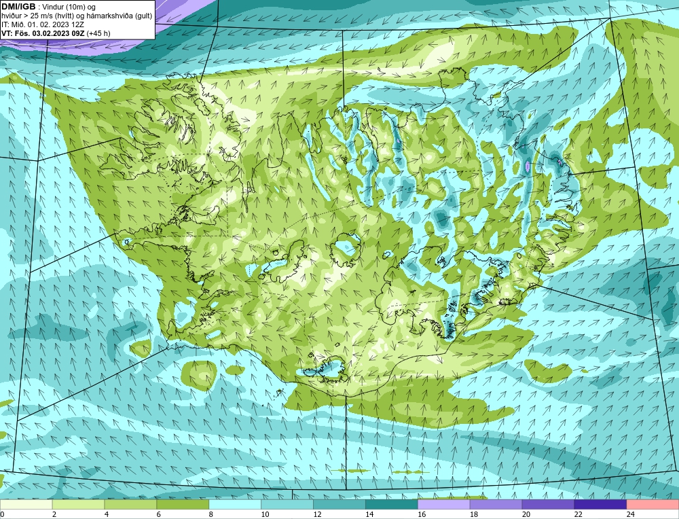The width and height of the screenshot is (679, 519).
Task: Click the 18–20 m/s purple legend swatch
Action: pos(496,505)
